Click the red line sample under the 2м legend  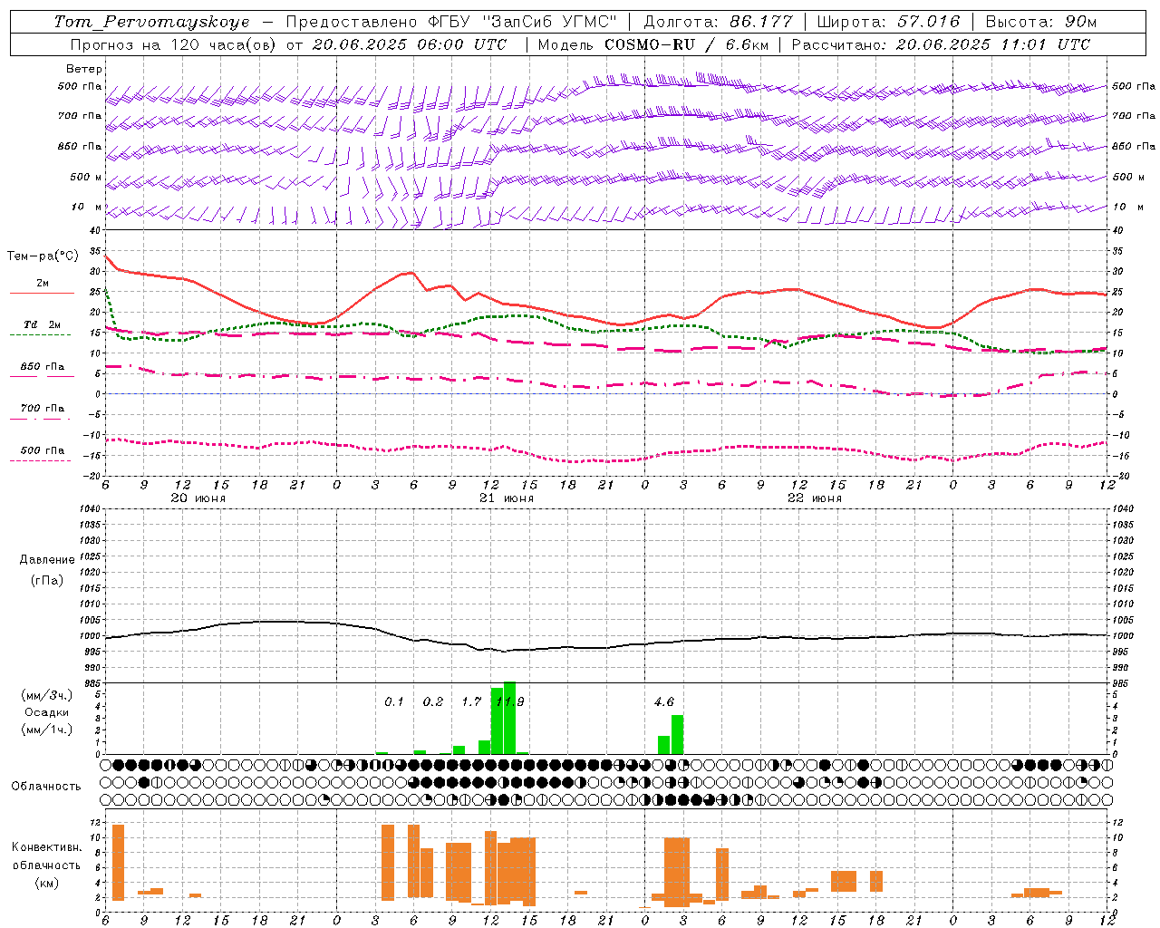42,294
